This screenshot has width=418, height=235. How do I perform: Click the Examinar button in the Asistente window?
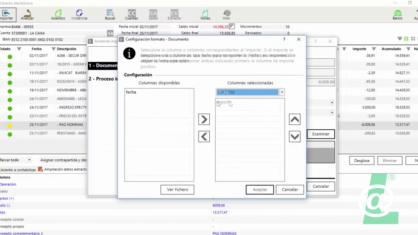pos(321,134)
